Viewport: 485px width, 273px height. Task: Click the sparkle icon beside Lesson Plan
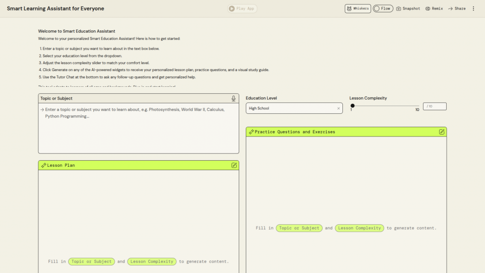point(44,165)
